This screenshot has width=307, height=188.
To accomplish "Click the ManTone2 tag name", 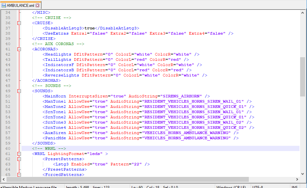I will 56,107.
